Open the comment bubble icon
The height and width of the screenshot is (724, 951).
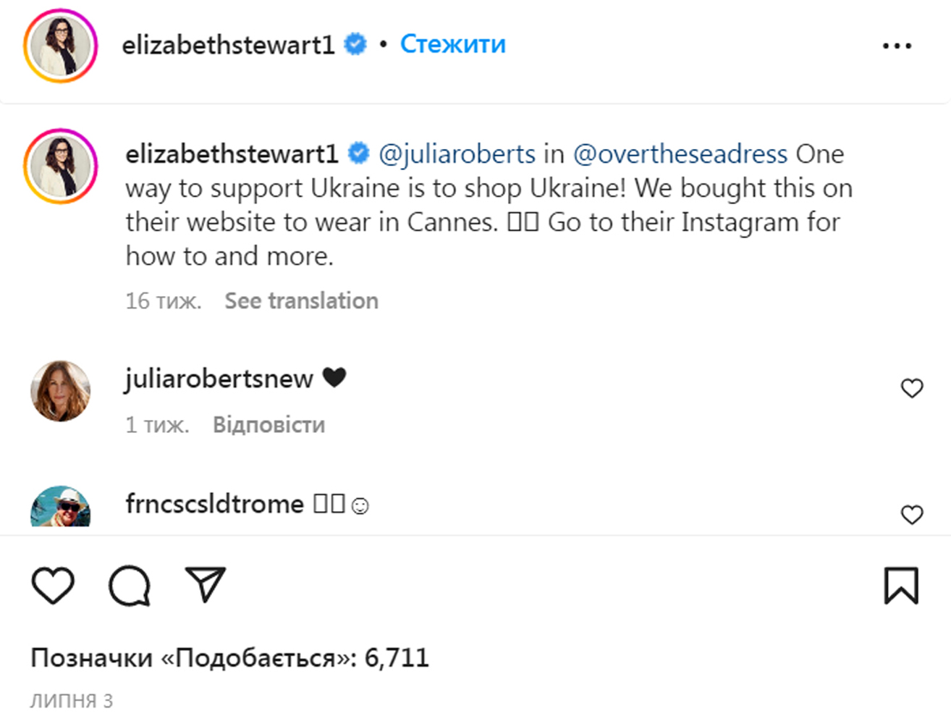(x=130, y=585)
